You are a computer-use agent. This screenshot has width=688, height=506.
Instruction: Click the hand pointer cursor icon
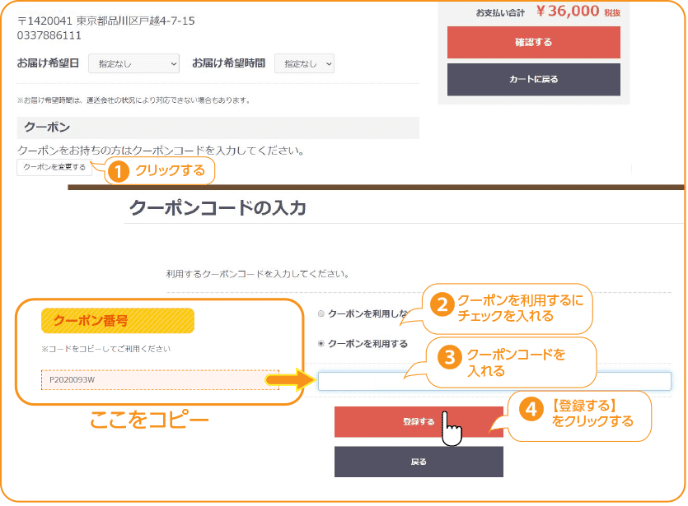point(452,429)
